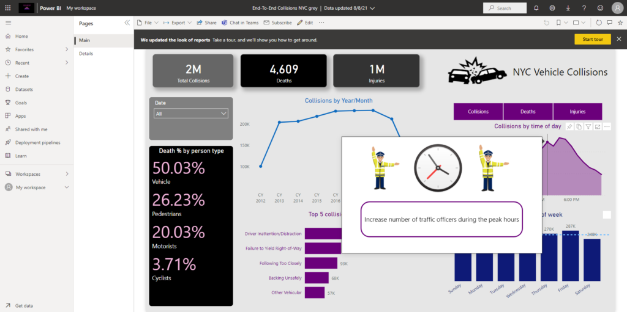The height and width of the screenshot is (312, 627).
Task: Expand My workspace dropdown chevron
Action: pyautogui.click(x=67, y=187)
